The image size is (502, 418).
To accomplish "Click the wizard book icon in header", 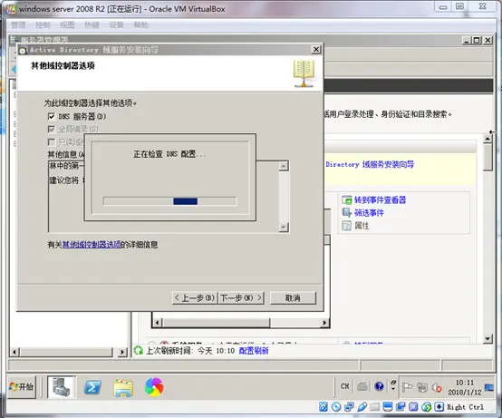I will (x=304, y=73).
